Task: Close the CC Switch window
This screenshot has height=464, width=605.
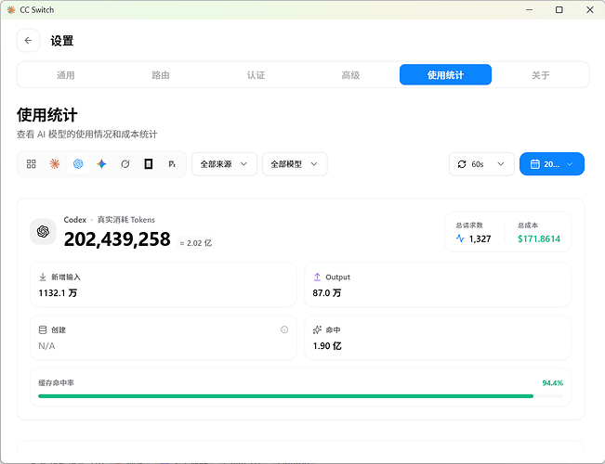Action: [x=590, y=9]
